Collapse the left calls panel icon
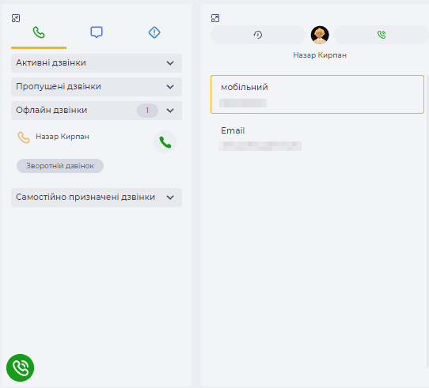This screenshot has width=429, height=388. (16, 18)
